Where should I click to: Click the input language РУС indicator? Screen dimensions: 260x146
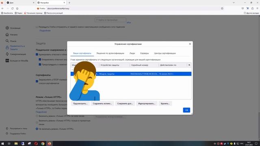coord(242,144)
